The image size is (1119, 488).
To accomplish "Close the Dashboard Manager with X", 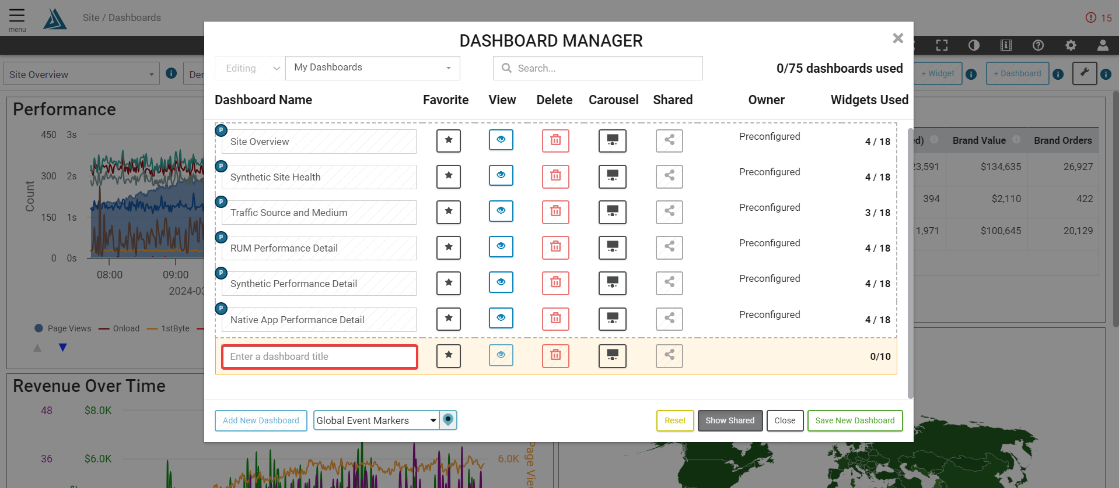I will [x=898, y=38].
